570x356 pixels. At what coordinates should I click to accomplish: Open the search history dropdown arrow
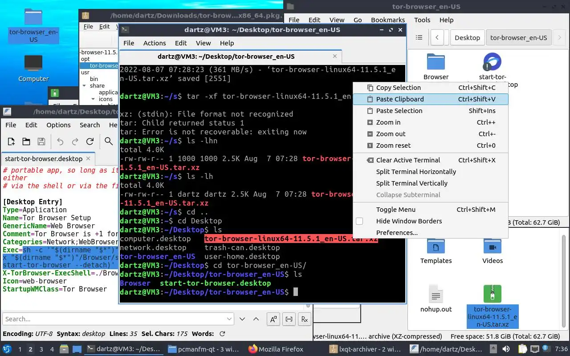point(229,319)
